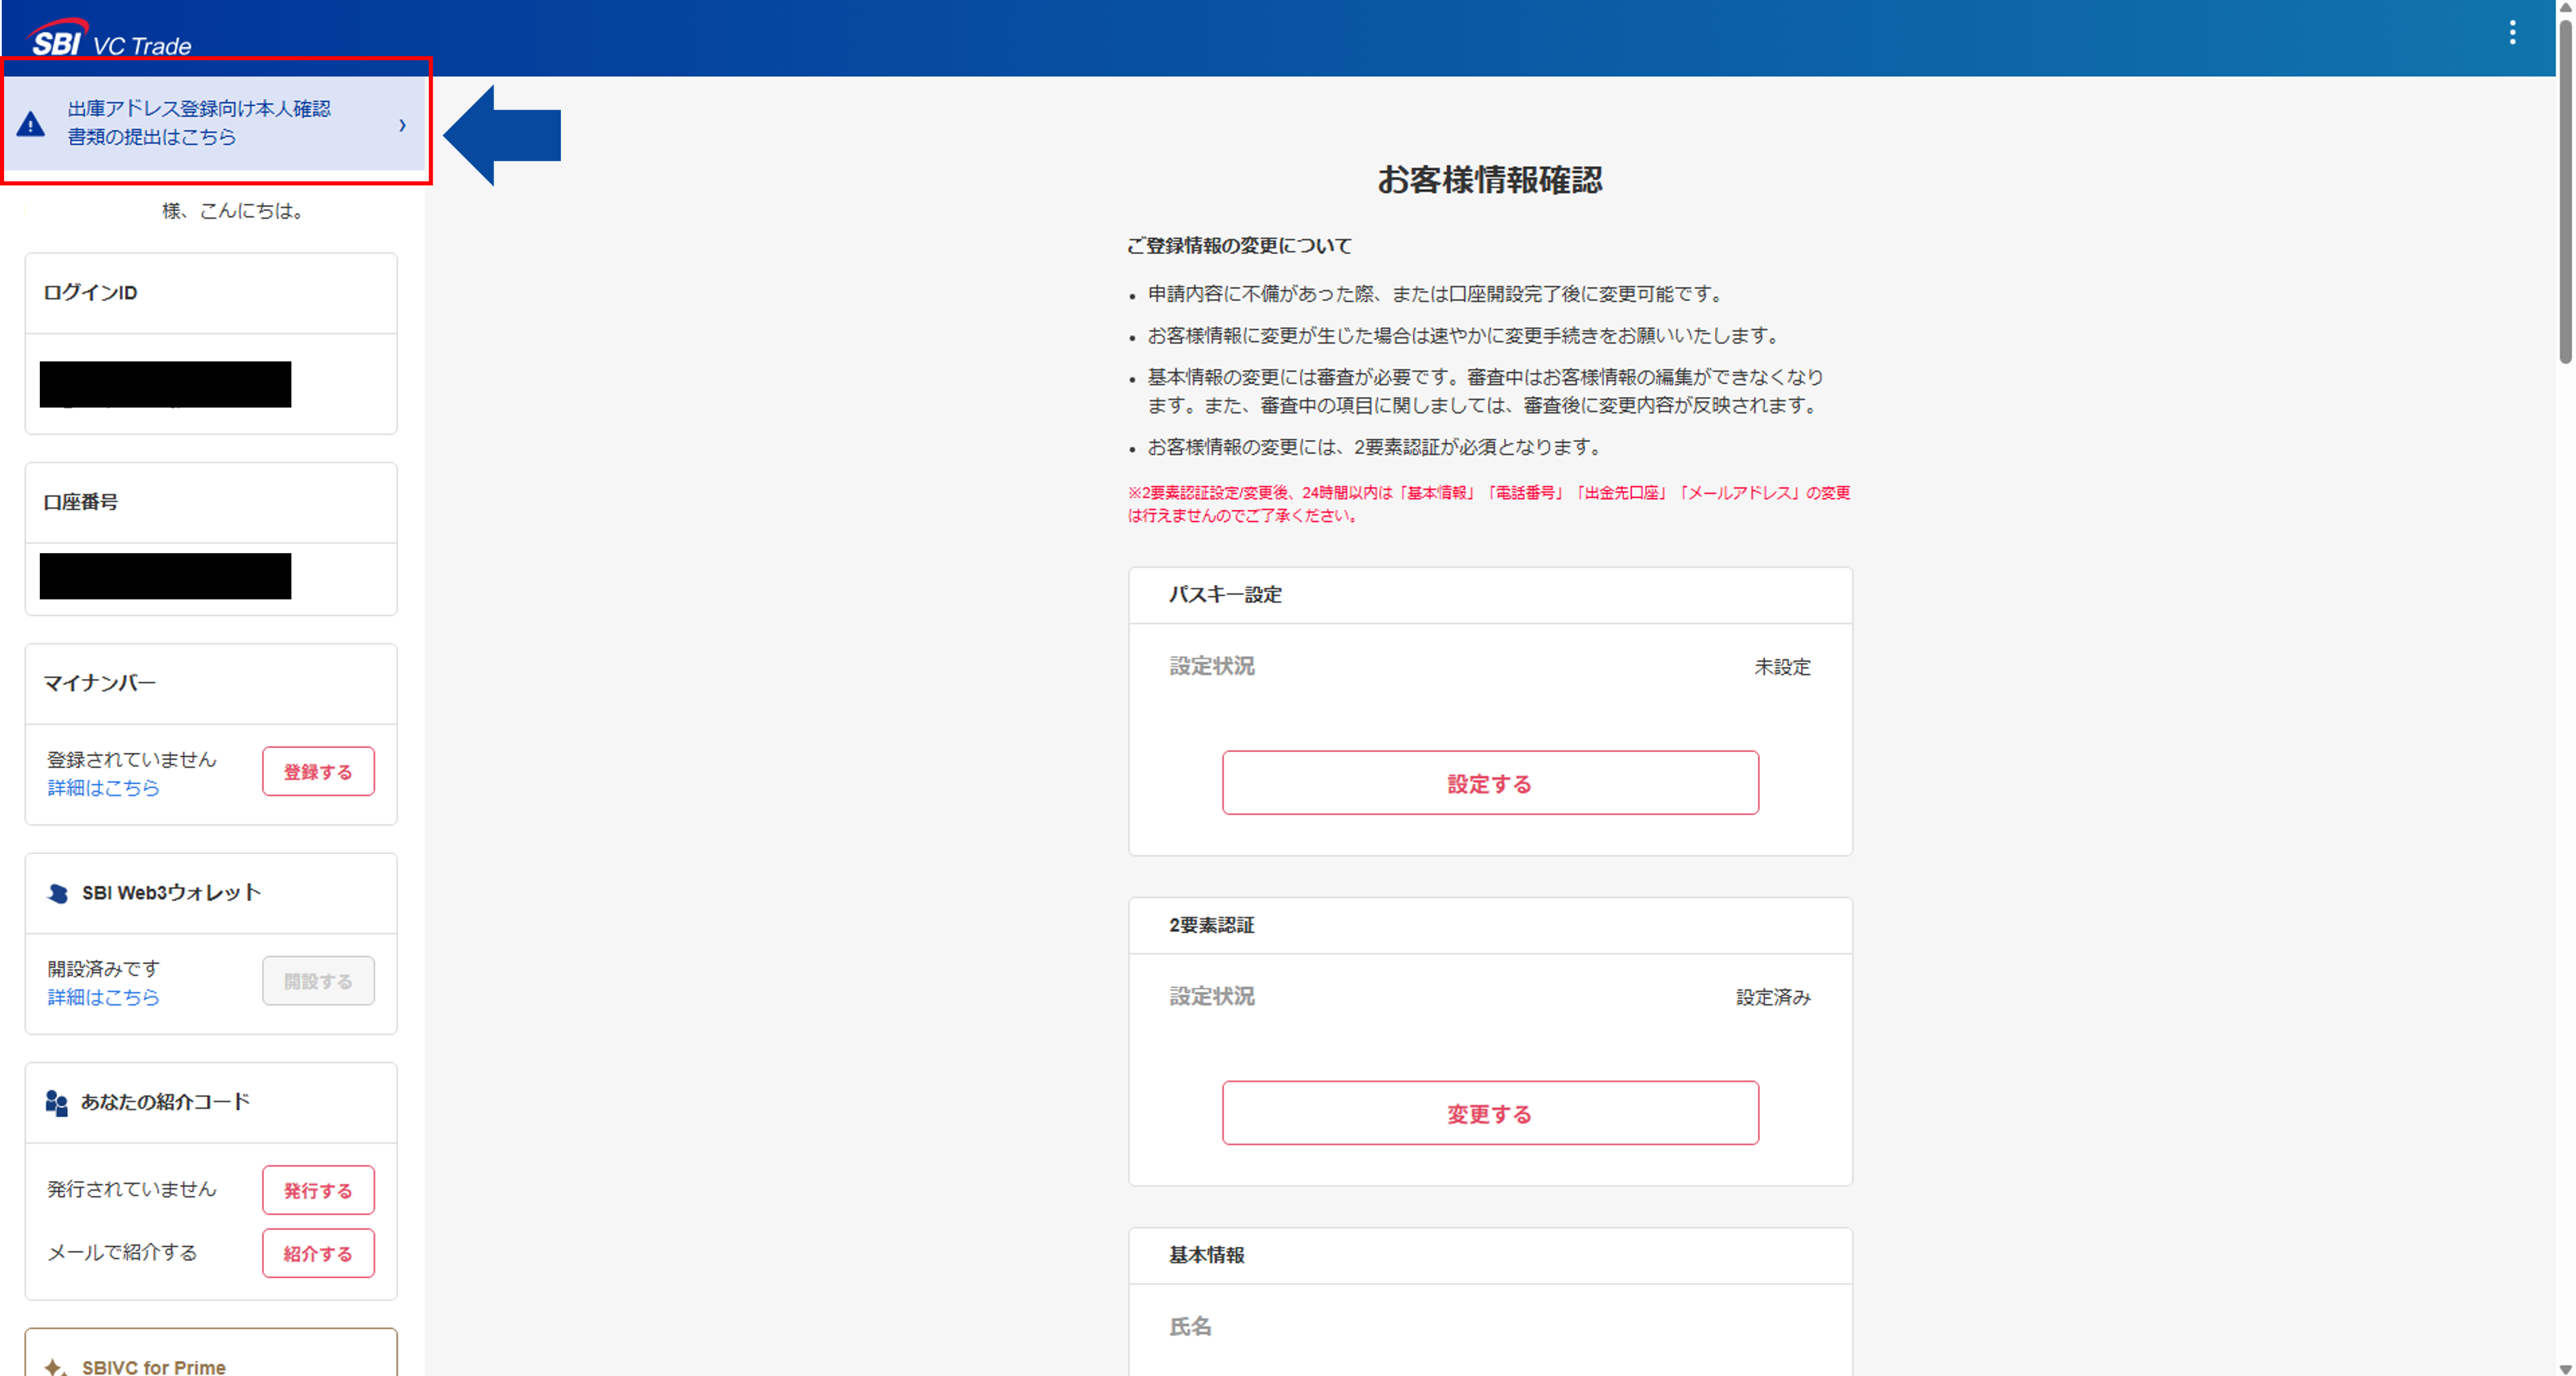Image resolution: width=2576 pixels, height=1376 pixels.
Task: Click the あなたの紹介コード people icon
Action: (x=57, y=1103)
